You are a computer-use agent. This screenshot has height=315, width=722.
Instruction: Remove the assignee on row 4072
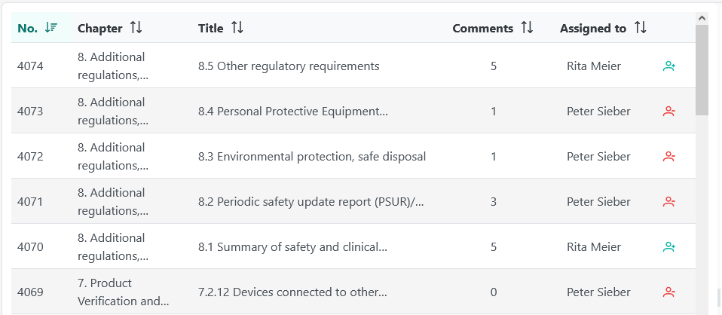pyautogui.click(x=668, y=157)
